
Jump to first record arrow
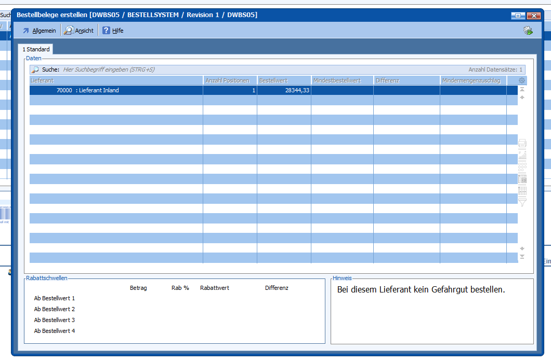click(x=522, y=90)
